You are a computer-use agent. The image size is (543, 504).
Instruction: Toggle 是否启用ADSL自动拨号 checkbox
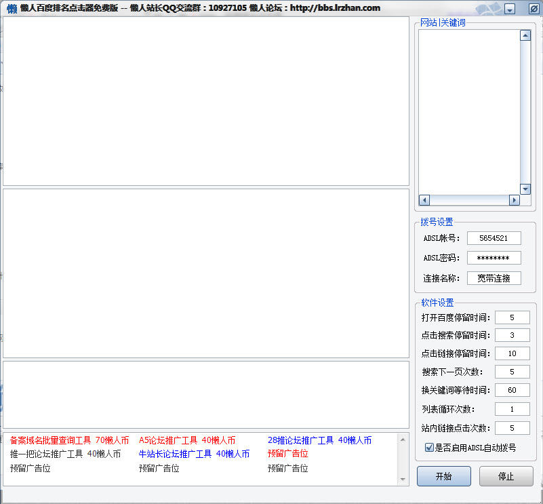[429, 448]
